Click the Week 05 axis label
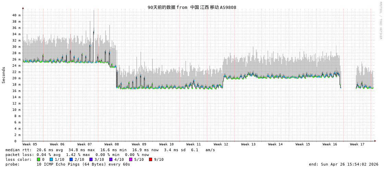This screenshot has width=384, height=169. [30, 144]
